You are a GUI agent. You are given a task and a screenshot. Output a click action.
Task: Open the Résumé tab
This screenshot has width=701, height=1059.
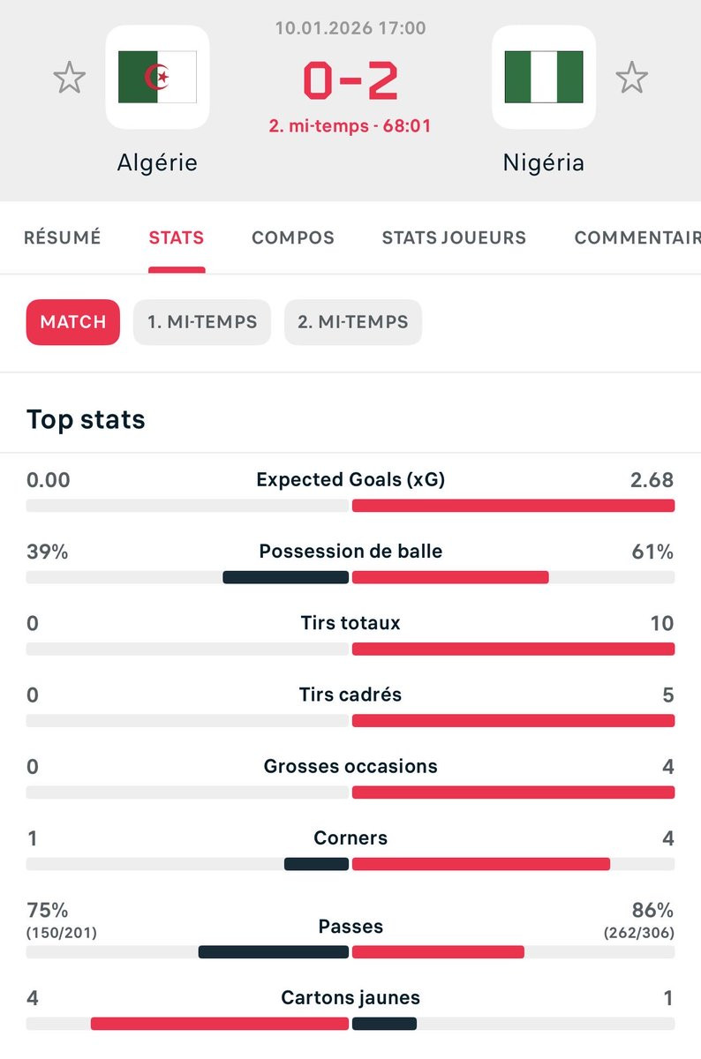pos(62,237)
